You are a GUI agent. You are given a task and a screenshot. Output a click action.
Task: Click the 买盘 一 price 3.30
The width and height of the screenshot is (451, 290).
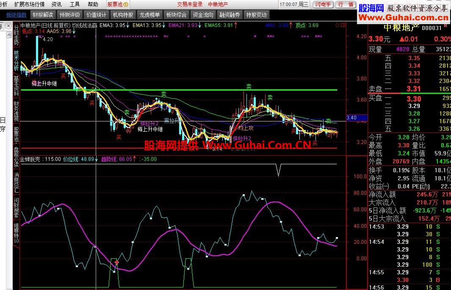pos(414,99)
